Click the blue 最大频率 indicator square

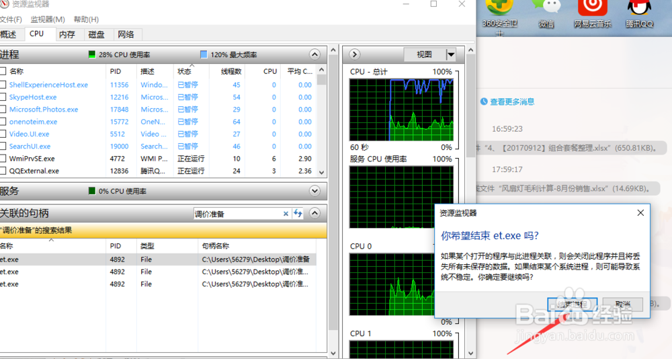click(204, 54)
